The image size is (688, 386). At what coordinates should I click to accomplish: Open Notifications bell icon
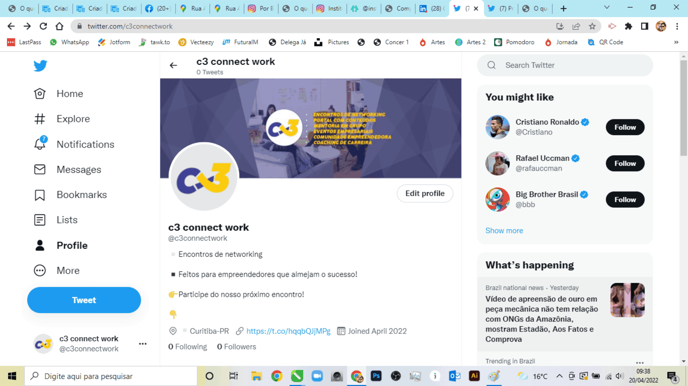40,144
